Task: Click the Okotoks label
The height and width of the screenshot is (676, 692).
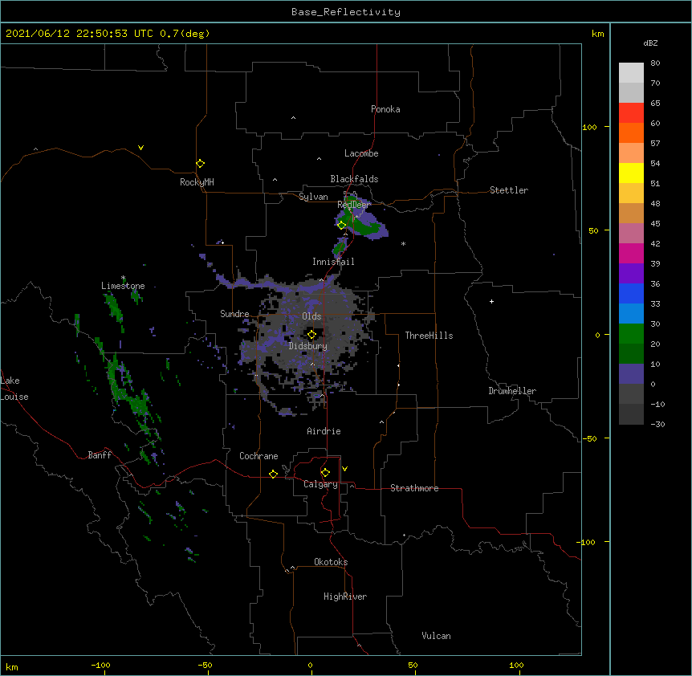Action: 331,562
